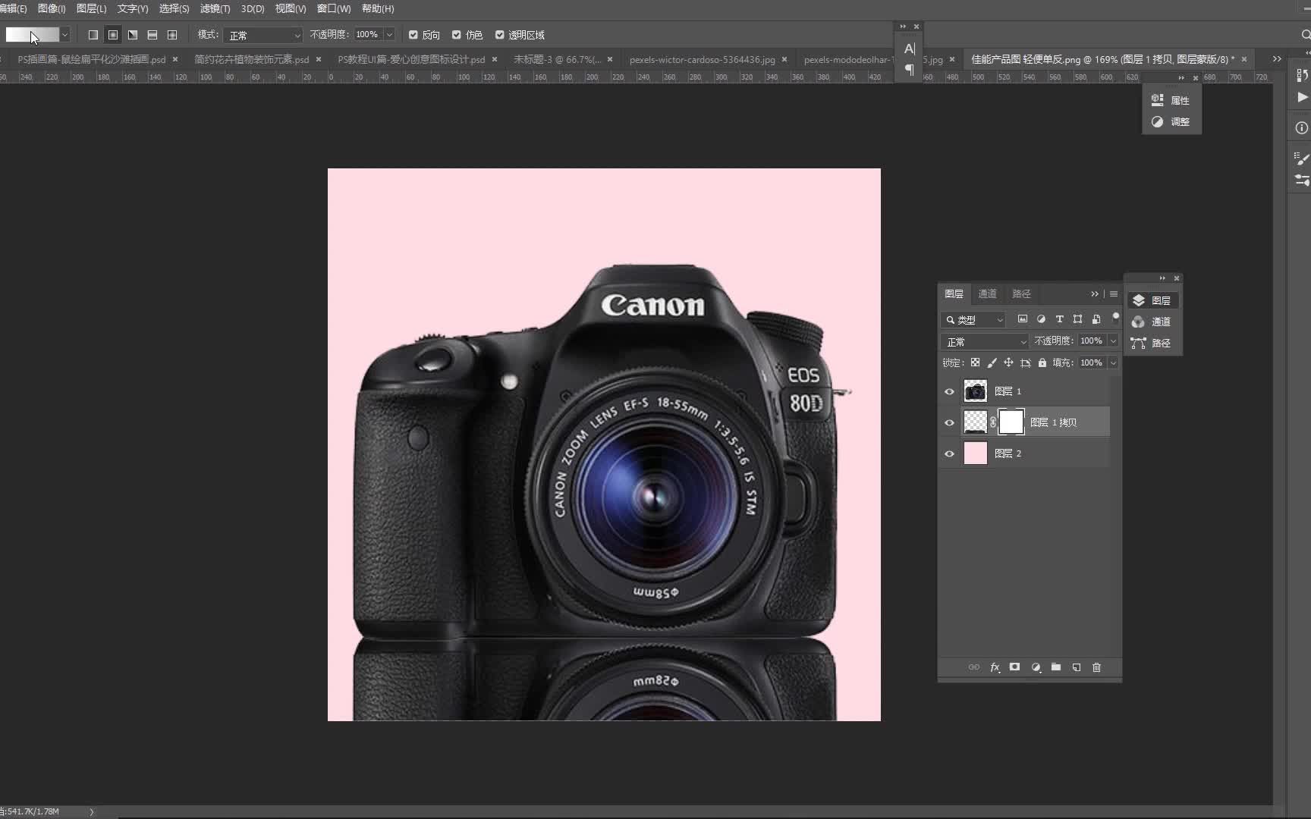Switch to pexels-wictor-cardoso-5364436.jpg tab
This screenshot has width=1311, height=819.
(703, 59)
